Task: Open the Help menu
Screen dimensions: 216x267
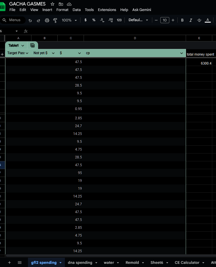Action: tap(124, 10)
